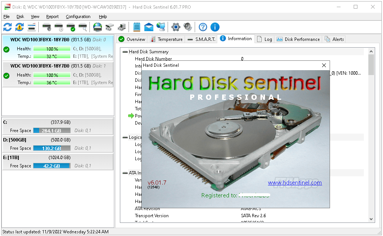Click the scrollbar up arrow
The image size is (383, 236).
tap(371, 51)
